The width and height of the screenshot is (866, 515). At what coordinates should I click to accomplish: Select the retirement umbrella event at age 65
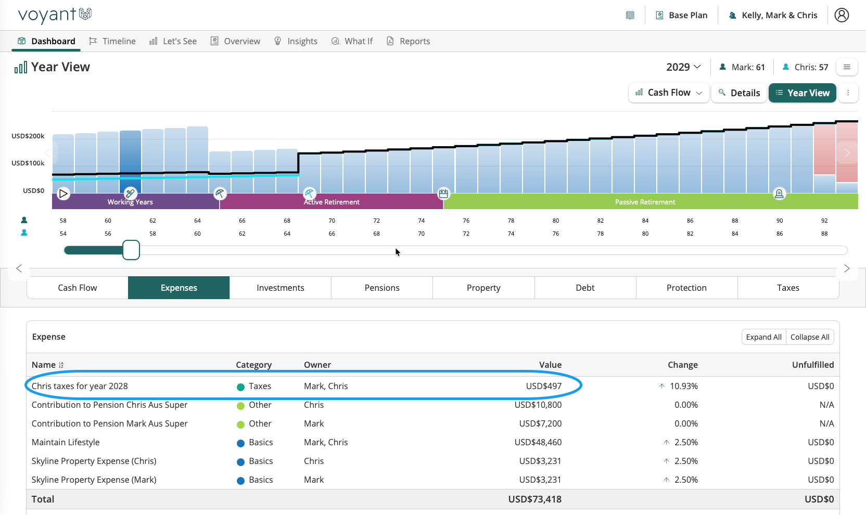point(220,194)
